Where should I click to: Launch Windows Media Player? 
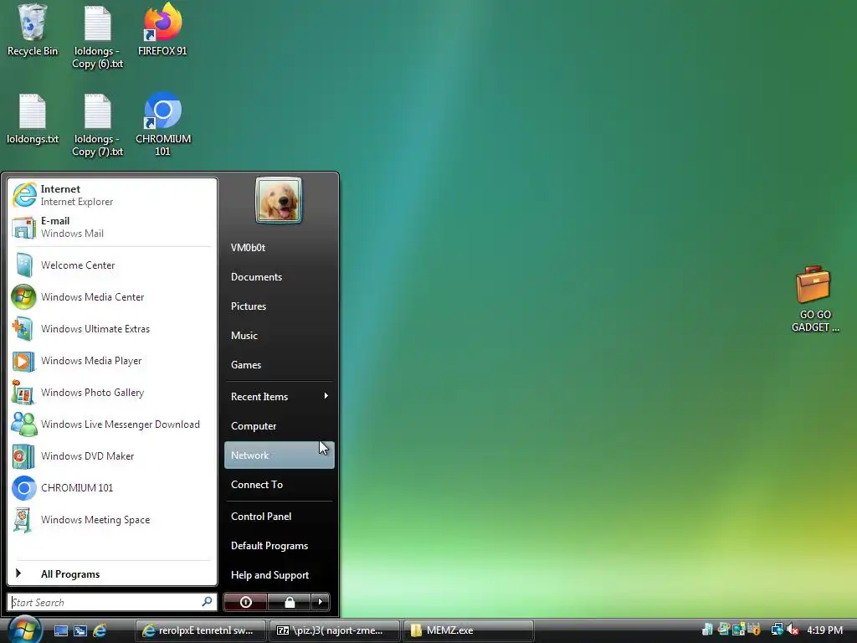click(112, 361)
